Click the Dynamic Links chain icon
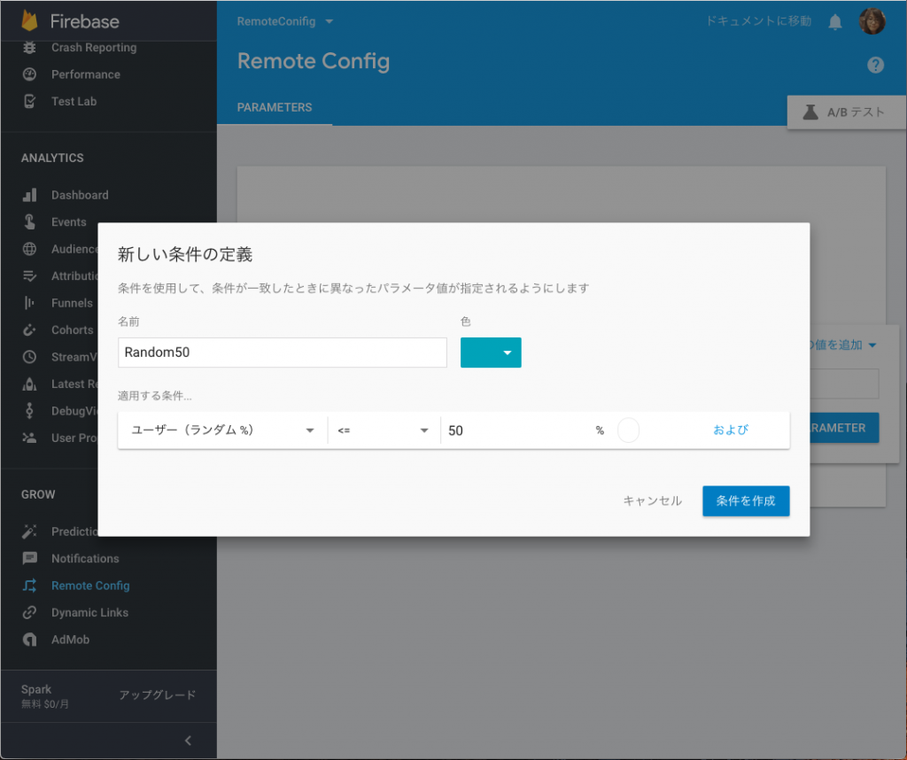Viewport: 907px width, 760px height. pyautogui.click(x=29, y=612)
